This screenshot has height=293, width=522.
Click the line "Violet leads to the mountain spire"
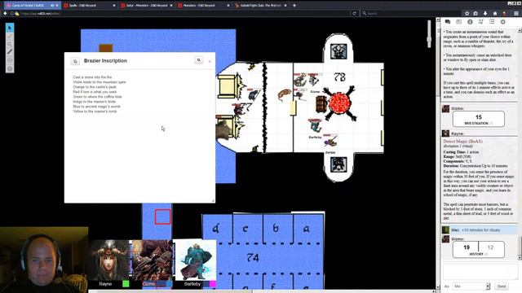pos(100,82)
